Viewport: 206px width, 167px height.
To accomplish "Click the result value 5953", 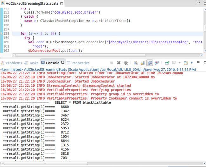I will [65, 128].
